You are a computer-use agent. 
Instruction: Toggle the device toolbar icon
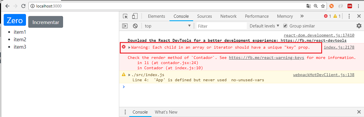(x=135, y=16)
